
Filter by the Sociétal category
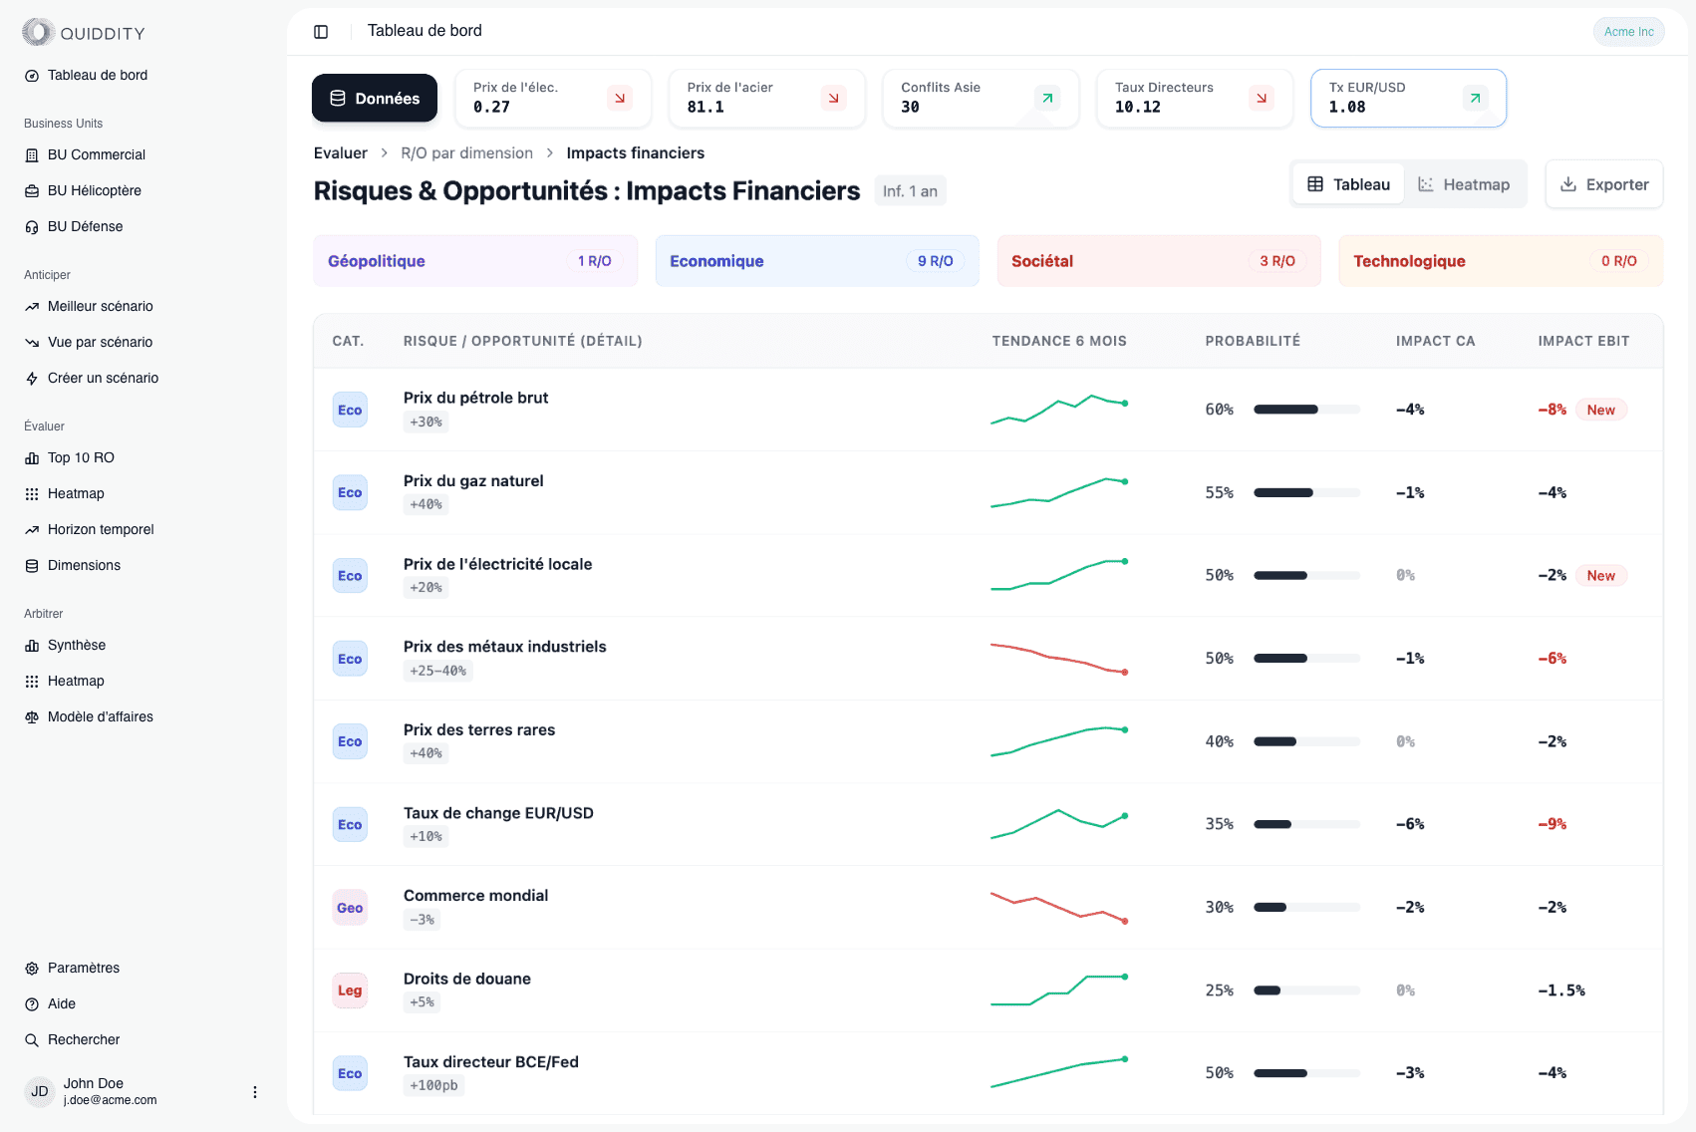point(1158,260)
